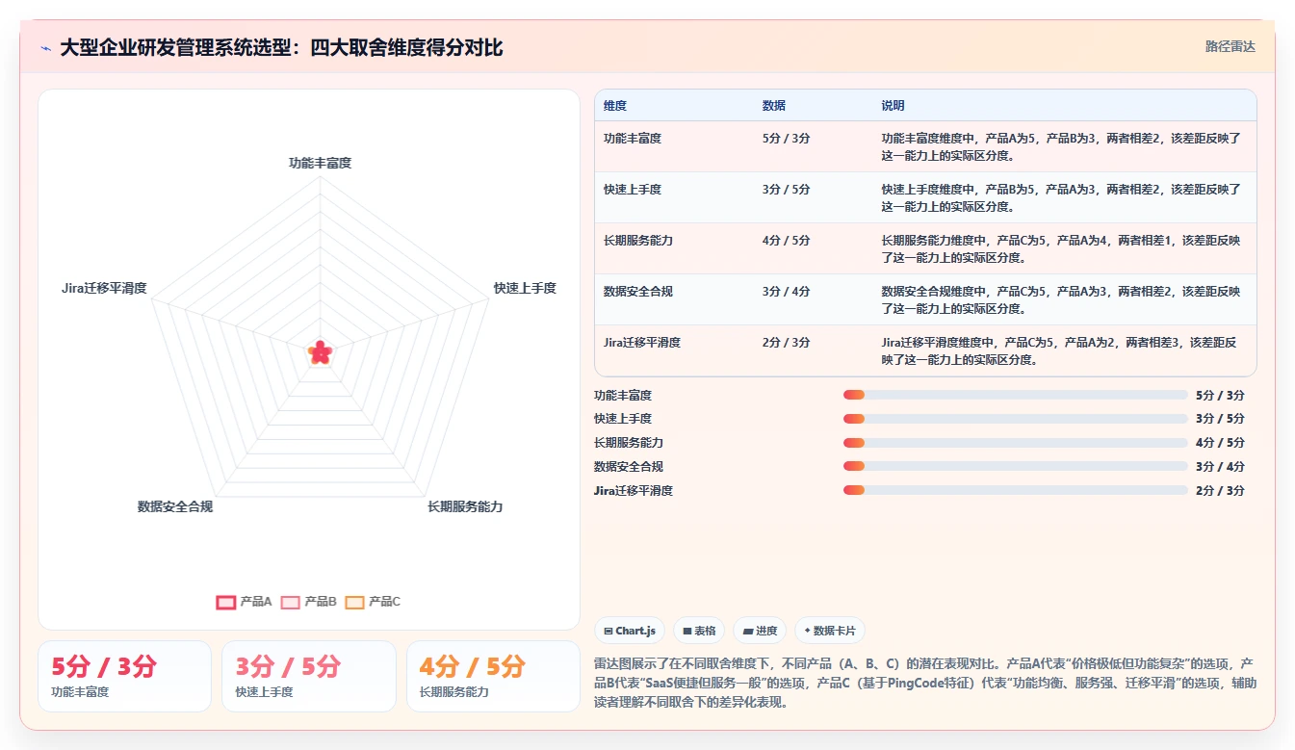Click the table description starting 功能丰富度维度中
Image resolution: width=1295 pixels, height=750 pixels.
pos(1061,146)
